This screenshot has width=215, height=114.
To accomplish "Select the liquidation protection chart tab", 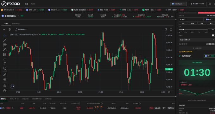I will point(16,24).
